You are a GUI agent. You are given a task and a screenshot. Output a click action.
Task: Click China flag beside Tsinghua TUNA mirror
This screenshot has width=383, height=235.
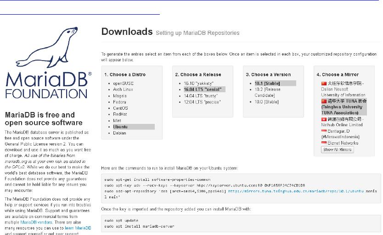pyautogui.click(x=324, y=101)
